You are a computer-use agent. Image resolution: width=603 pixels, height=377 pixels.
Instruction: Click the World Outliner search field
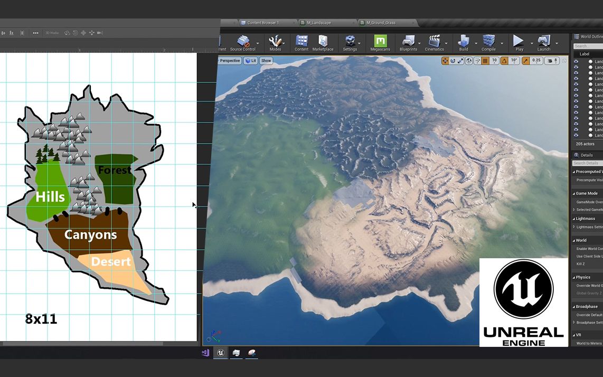click(588, 46)
